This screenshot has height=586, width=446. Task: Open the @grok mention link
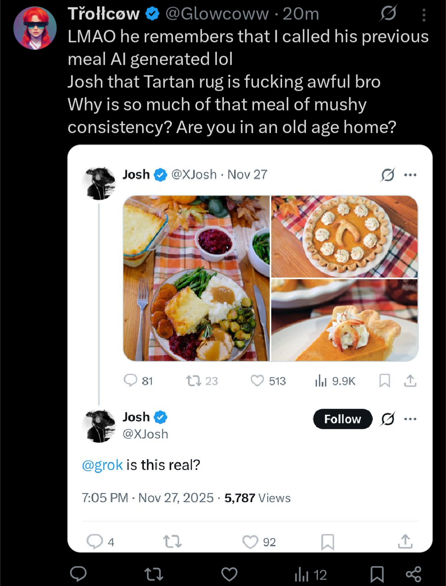(102, 465)
